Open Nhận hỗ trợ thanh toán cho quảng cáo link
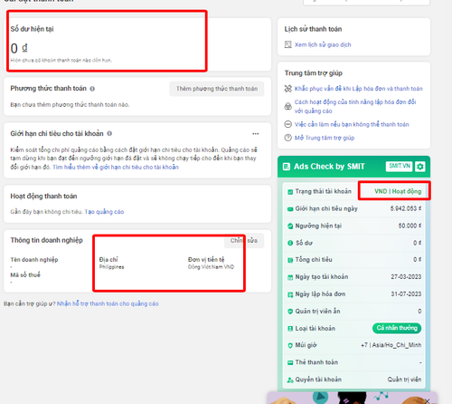This screenshot has width=452, height=404. tap(108, 303)
